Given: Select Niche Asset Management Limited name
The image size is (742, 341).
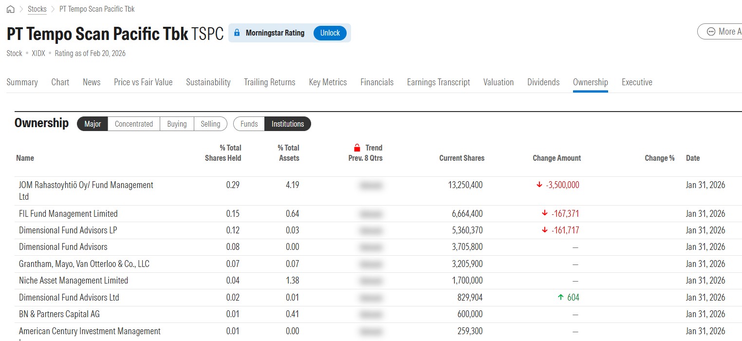Looking at the screenshot, I should tap(74, 281).
